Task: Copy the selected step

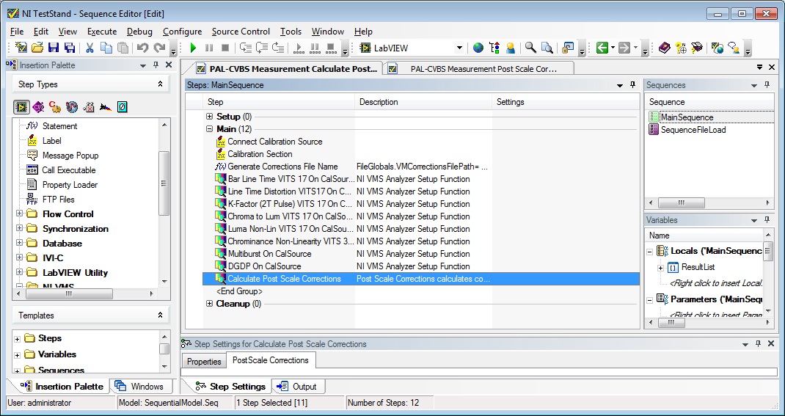Action: tap(106, 48)
